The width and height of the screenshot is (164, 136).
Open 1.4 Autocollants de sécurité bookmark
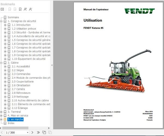pos(31,36)
